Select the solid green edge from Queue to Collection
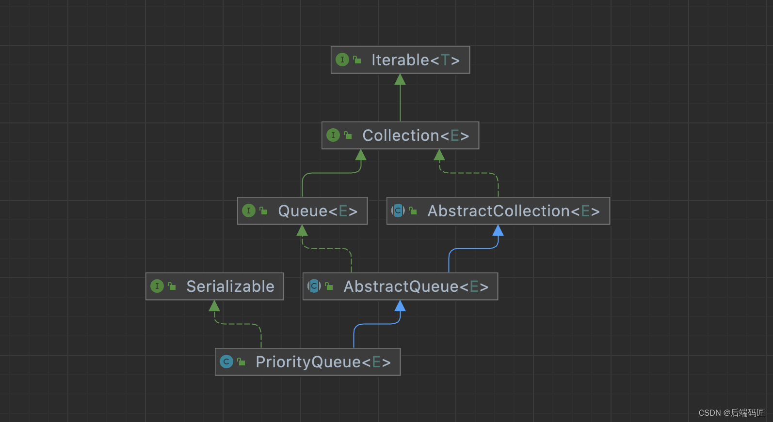Viewport: 773px width, 422px height. coord(332,173)
